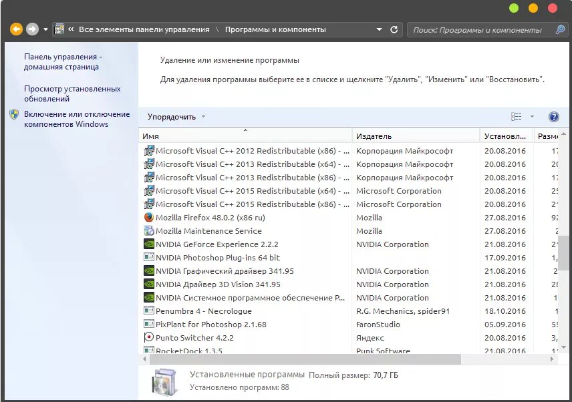Click publisher 'R.G. Mechanics, spider91'
This screenshot has width=572, height=402.
pyautogui.click(x=403, y=311)
